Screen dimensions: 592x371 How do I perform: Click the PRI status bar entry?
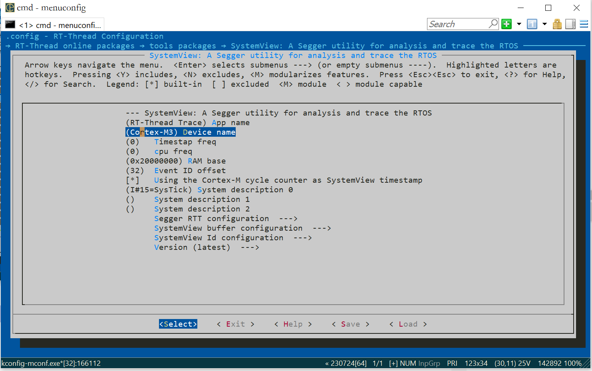[452, 363]
